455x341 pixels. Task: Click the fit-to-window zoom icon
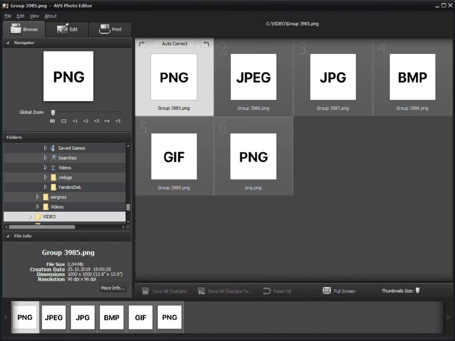click(x=64, y=121)
